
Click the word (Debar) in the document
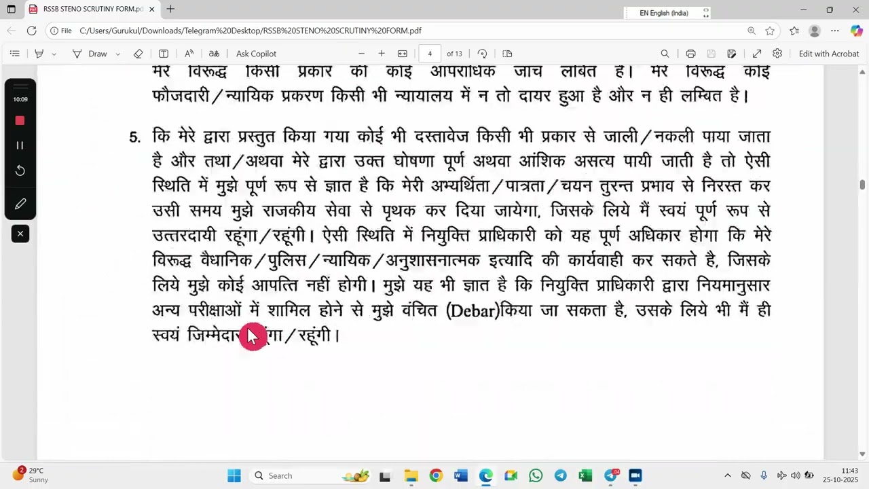click(472, 311)
